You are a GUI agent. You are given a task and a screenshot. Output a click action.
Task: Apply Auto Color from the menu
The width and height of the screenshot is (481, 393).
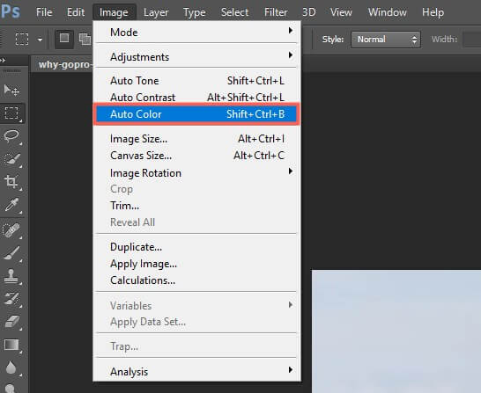[x=196, y=114]
